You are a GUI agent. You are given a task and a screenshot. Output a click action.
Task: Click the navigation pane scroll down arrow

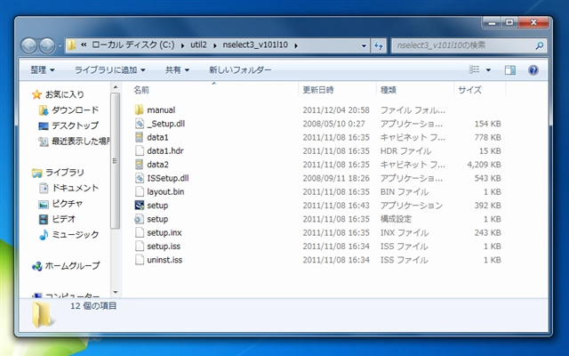click(x=116, y=292)
